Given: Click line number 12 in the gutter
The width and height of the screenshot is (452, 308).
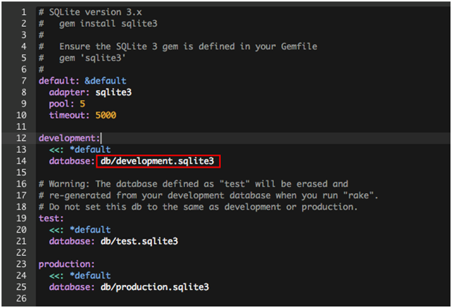Looking at the screenshot, I should (x=22, y=138).
